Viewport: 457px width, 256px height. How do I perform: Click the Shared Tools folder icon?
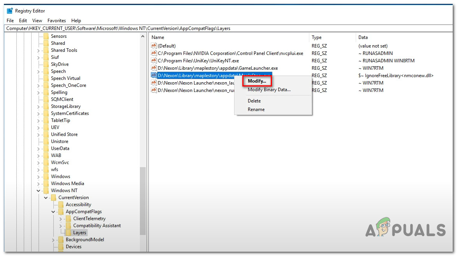46,50
